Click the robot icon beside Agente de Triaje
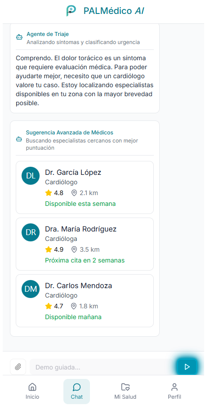 (x=19, y=37)
